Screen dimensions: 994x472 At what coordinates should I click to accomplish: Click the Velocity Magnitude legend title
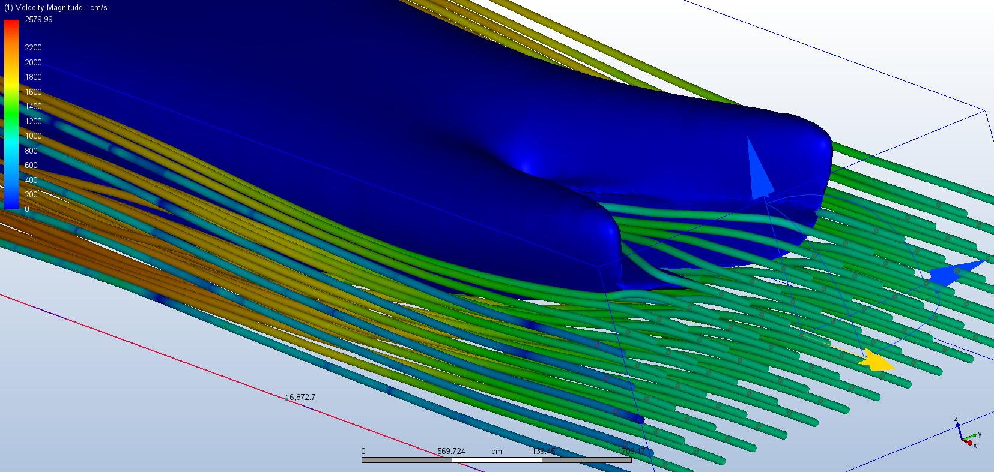(x=56, y=8)
